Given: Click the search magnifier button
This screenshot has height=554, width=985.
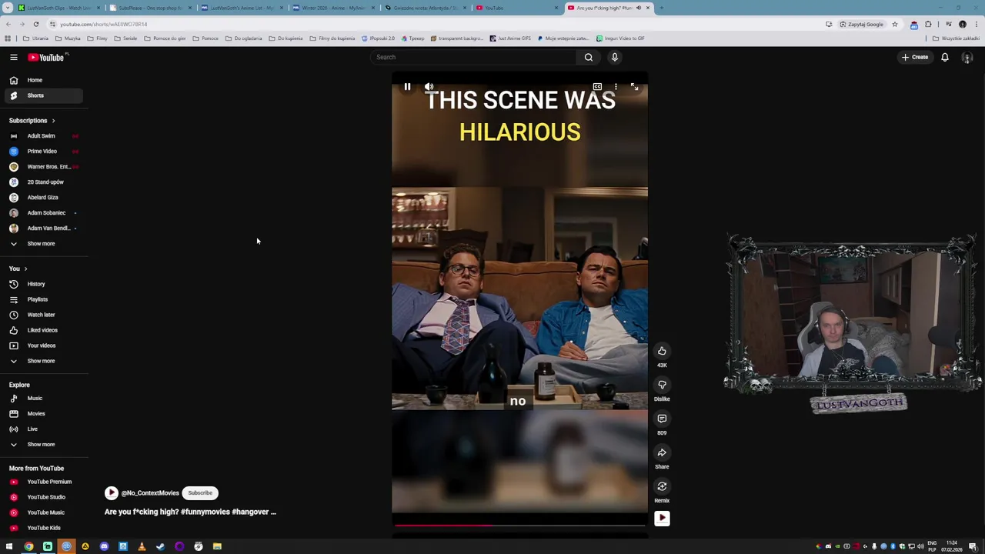Looking at the screenshot, I should click(589, 57).
